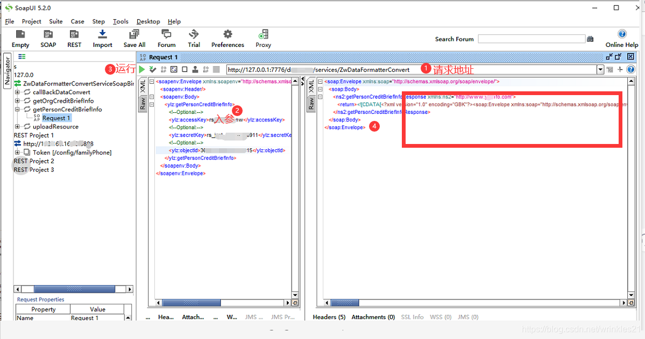Open SoapUI Preferences

[228, 38]
